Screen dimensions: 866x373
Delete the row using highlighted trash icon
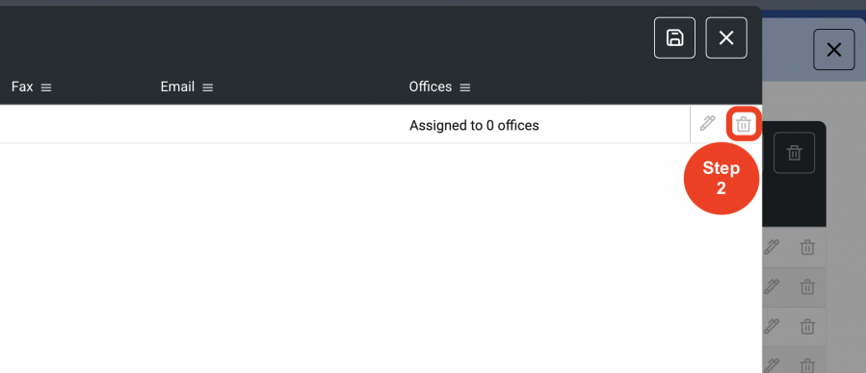[744, 125]
